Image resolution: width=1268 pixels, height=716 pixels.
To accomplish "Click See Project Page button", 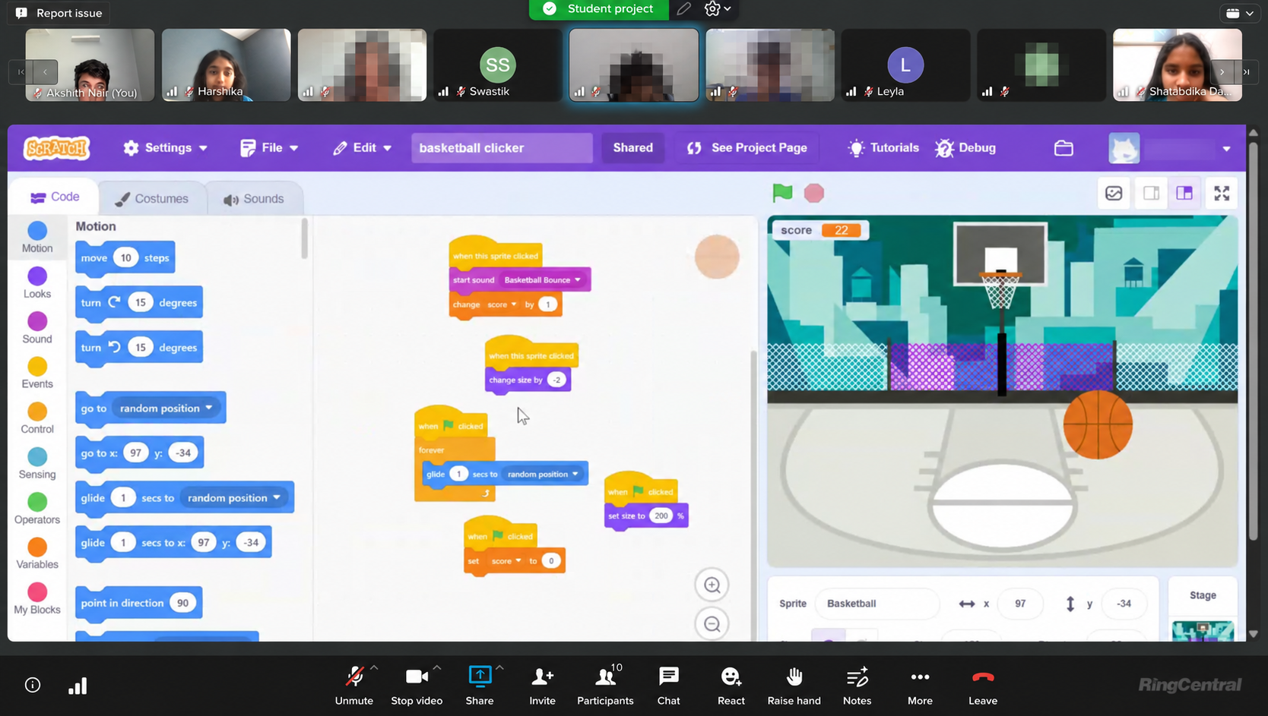I will tap(747, 148).
